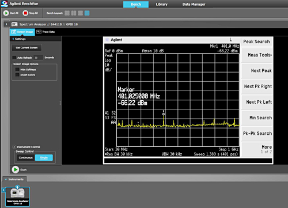Click the More 1 of 2 softkey
The height and width of the screenshot is (208, 288).
(x=257, y=149)
